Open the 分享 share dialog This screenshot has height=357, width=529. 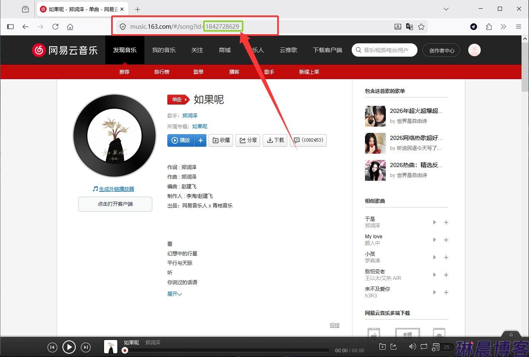click(x=248, y=140)
